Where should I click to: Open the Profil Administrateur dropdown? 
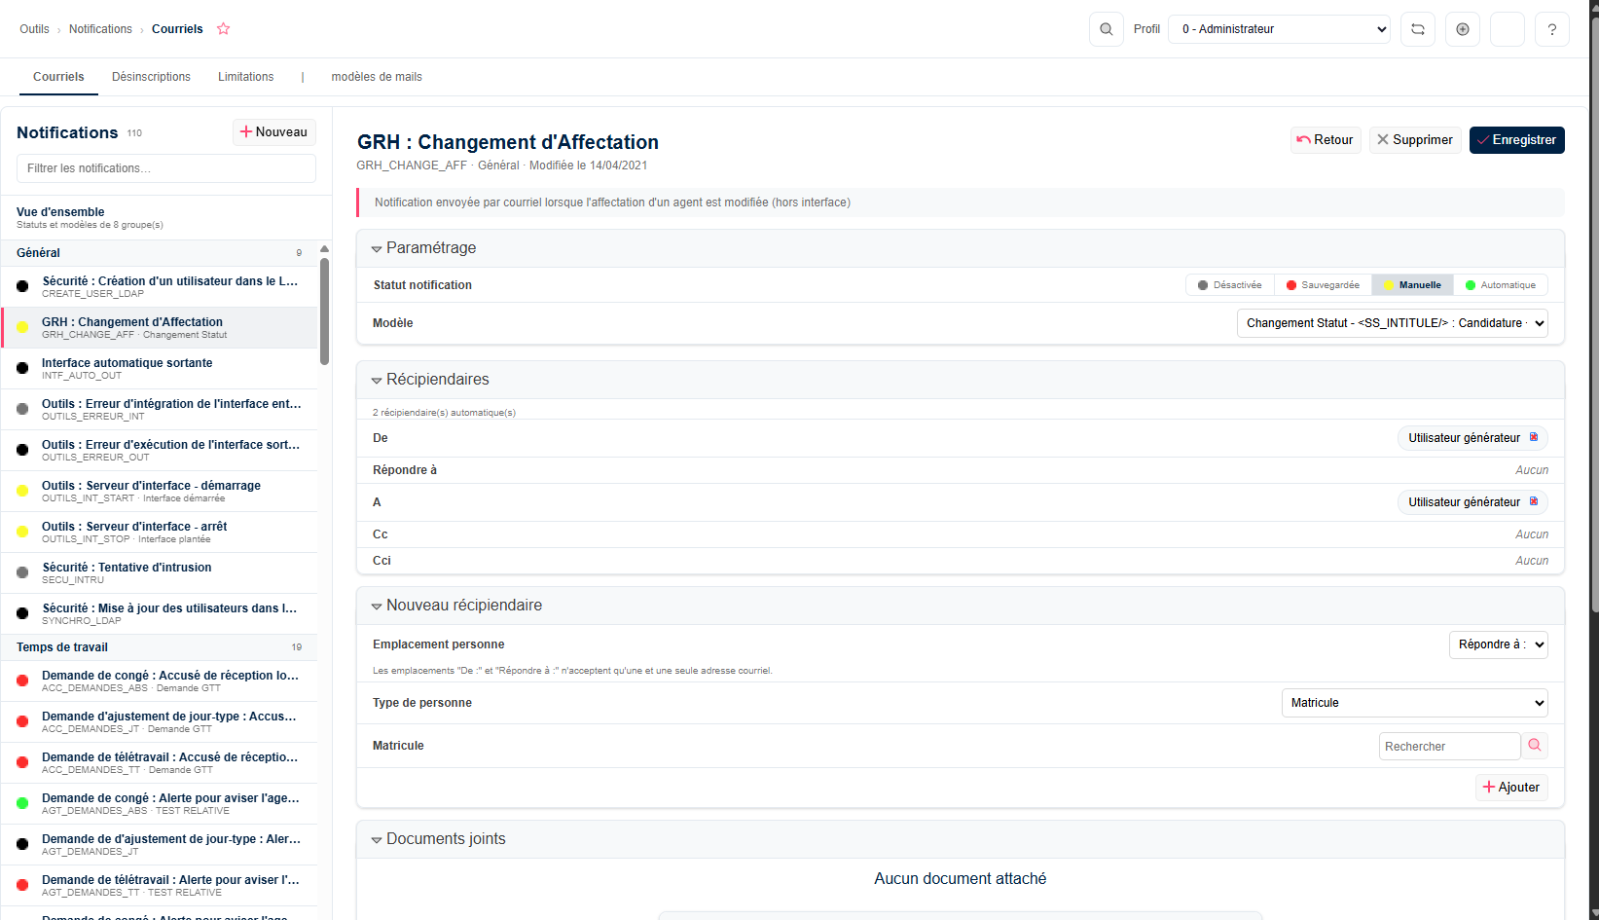[x=1280, y=29]
